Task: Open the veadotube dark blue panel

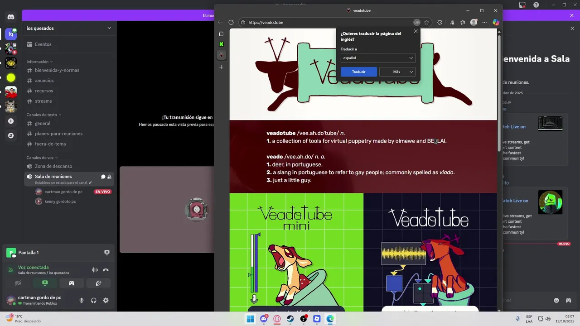Action: pos(430,252)
